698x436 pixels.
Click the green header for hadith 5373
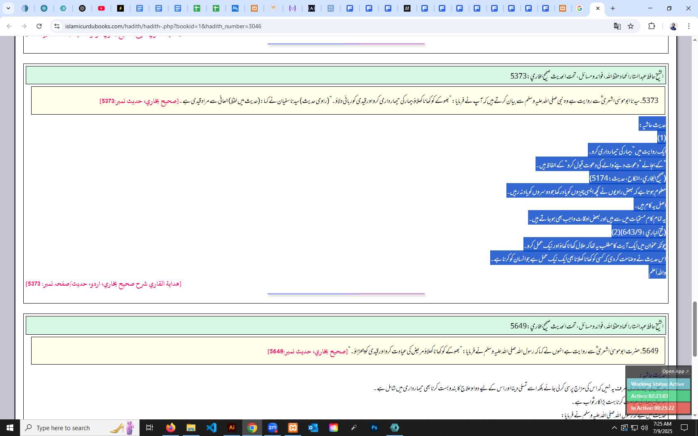[346, 76]
